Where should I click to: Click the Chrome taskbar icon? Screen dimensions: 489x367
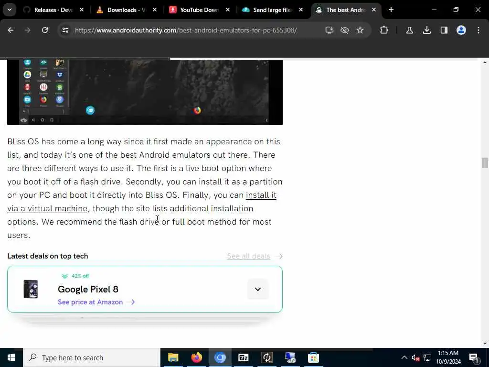click(220, 357)
